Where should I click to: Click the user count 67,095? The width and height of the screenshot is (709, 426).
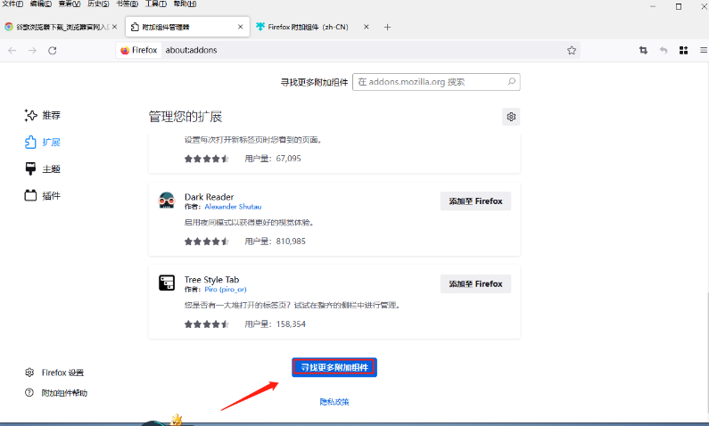[288, 159]
